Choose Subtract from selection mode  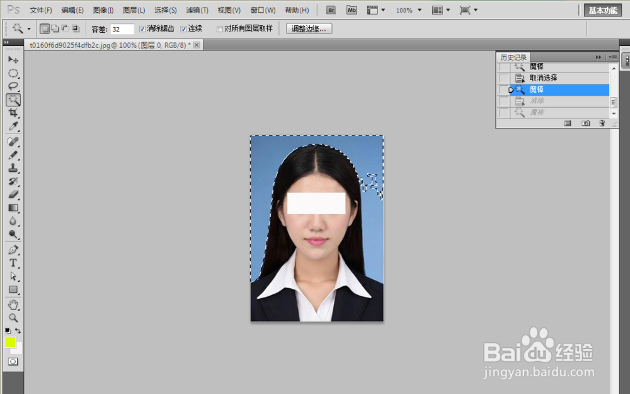[x=65, y=28]
